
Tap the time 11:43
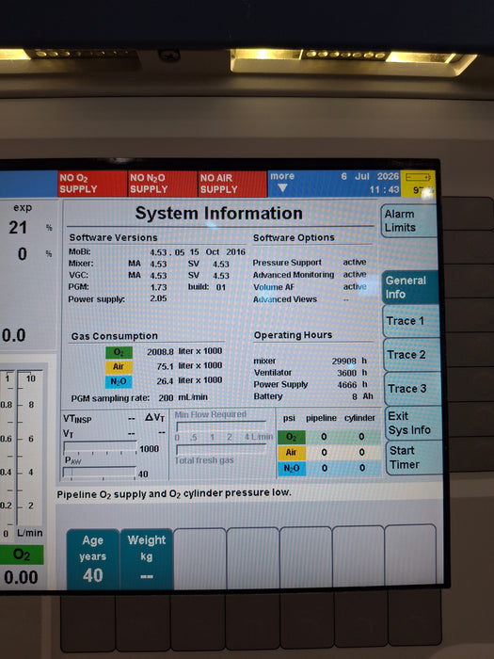tap(384, 189)
